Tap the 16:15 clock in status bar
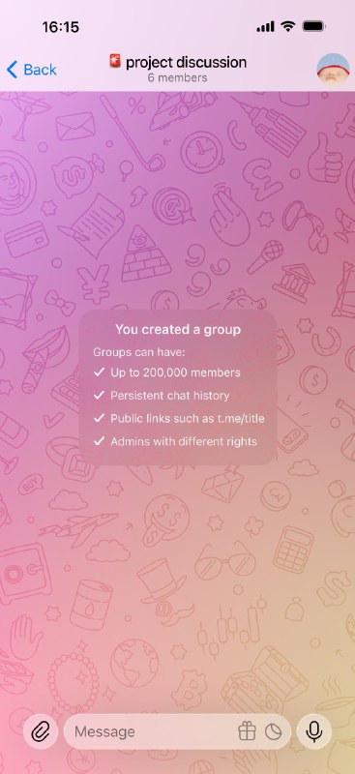Screen dimensions: 355x774 (x=61, y=27)
